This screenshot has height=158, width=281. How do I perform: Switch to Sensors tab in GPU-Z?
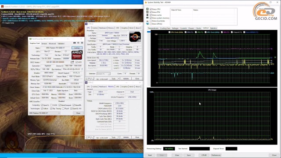pos(44,43)
